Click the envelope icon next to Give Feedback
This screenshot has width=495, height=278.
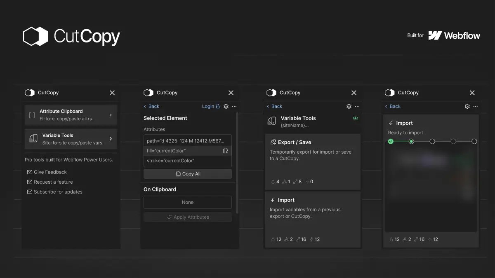click(30, 172)
